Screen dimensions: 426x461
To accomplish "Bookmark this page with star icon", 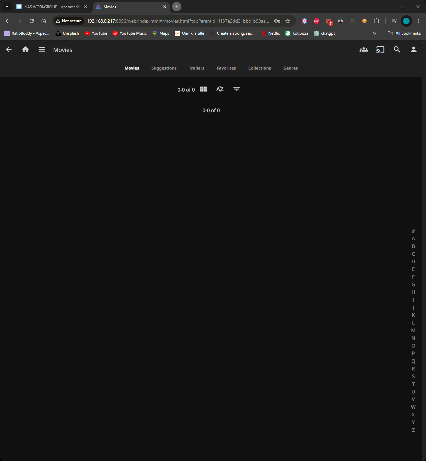I will pyautogui.click(x=288, y=21).
